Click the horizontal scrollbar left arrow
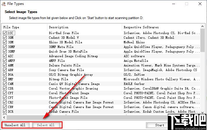 tap(4, 117)
